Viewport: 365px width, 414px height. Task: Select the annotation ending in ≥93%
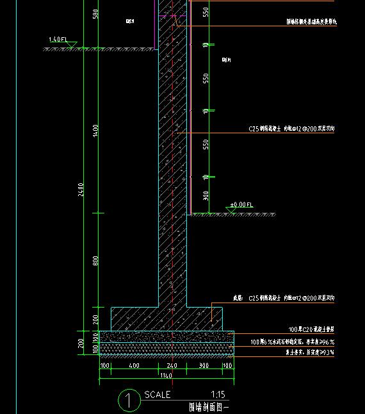(310, 352)
